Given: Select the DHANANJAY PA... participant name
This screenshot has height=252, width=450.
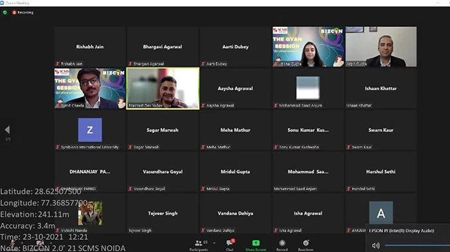Looking at the screenshot, I should (x=90, y=172).
